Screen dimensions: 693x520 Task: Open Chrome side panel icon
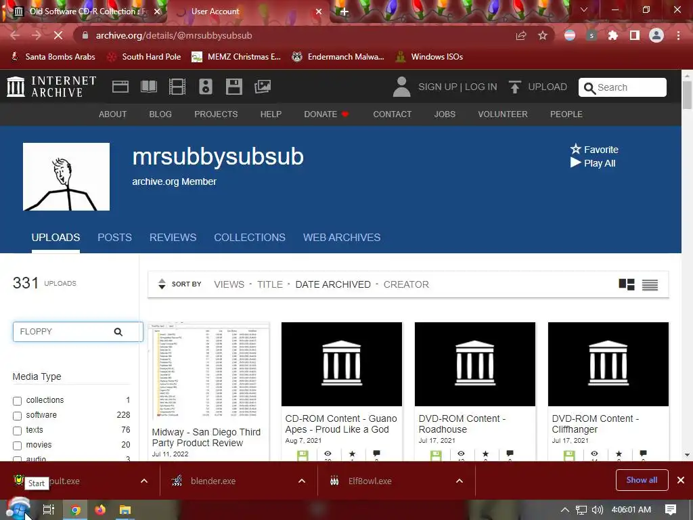(635, 35)
